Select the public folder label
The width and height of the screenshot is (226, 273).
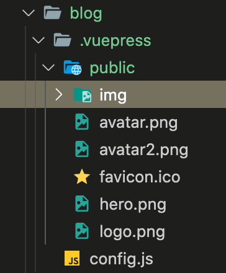coord(112,68)
